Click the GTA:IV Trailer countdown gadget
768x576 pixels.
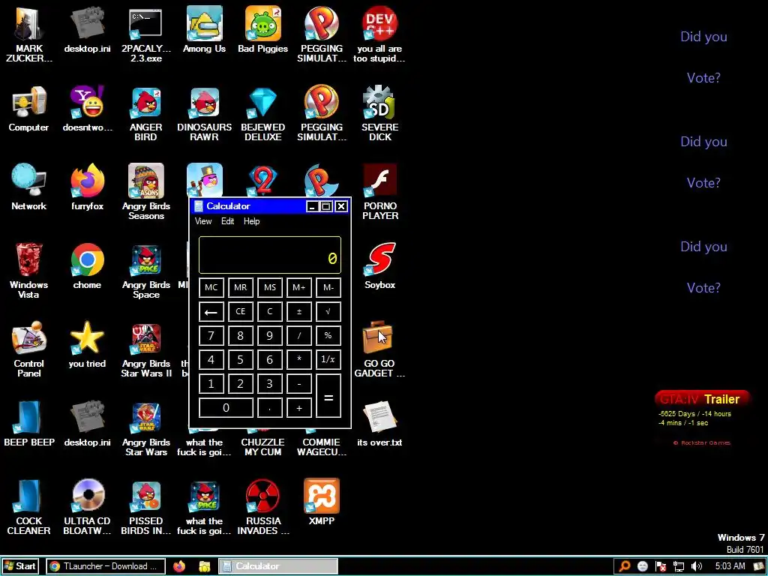click(x=702, y=418)
